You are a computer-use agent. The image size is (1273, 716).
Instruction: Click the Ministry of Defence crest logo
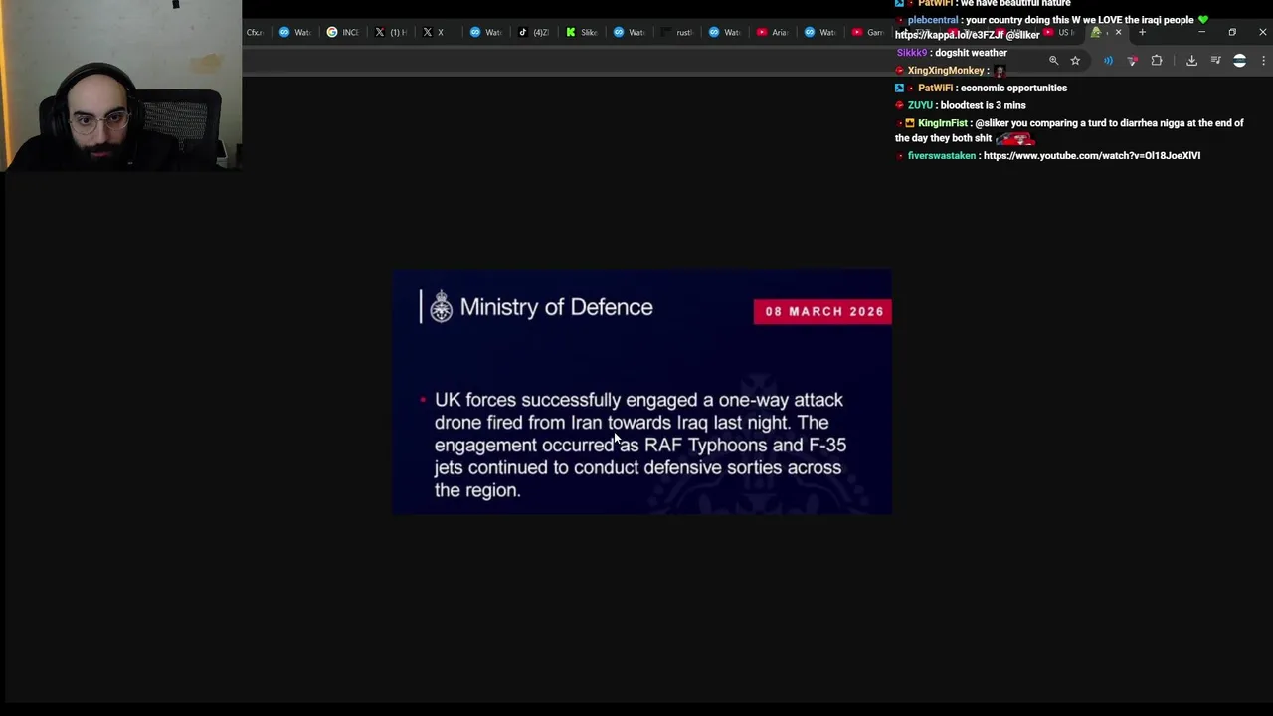click(x=441, y=307)
